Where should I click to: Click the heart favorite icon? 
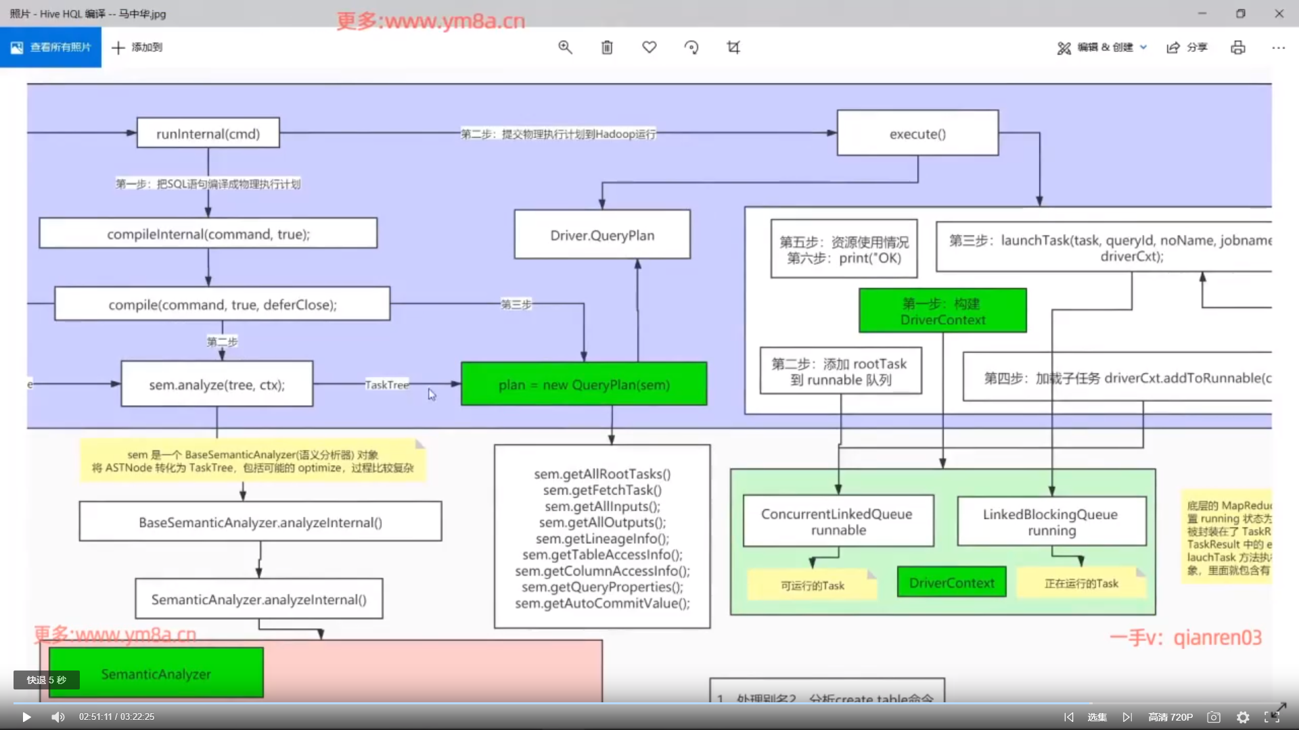[x=649, y=47]
